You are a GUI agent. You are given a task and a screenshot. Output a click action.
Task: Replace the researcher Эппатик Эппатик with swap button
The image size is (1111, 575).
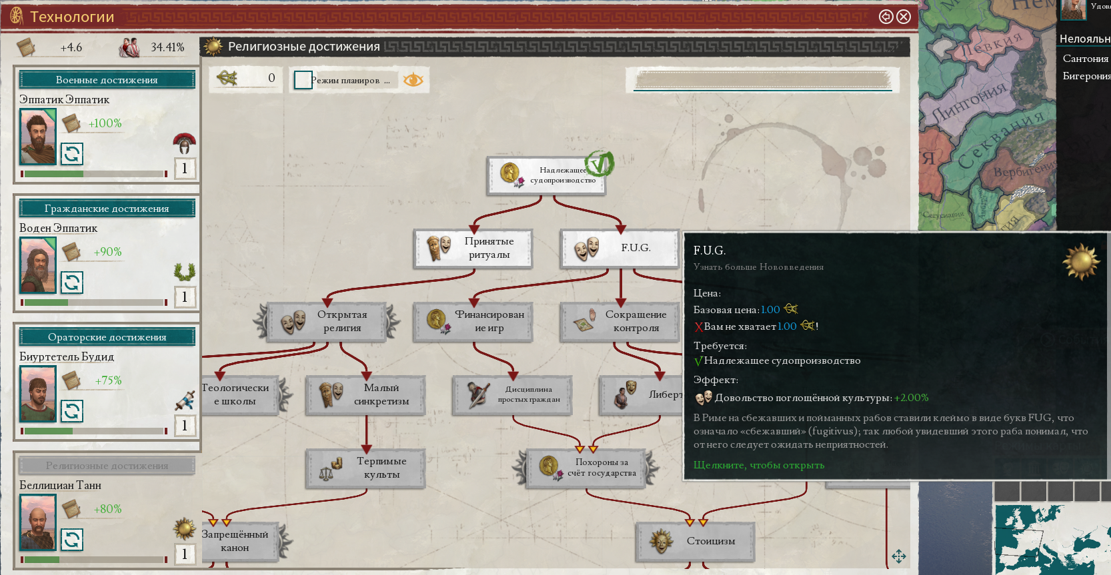click(72, 154)
